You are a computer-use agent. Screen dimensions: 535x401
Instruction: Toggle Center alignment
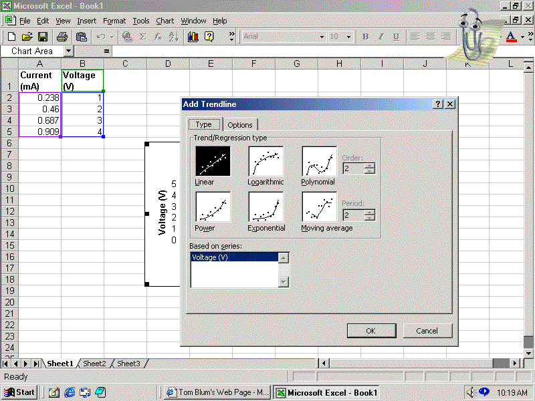point(431,37)
